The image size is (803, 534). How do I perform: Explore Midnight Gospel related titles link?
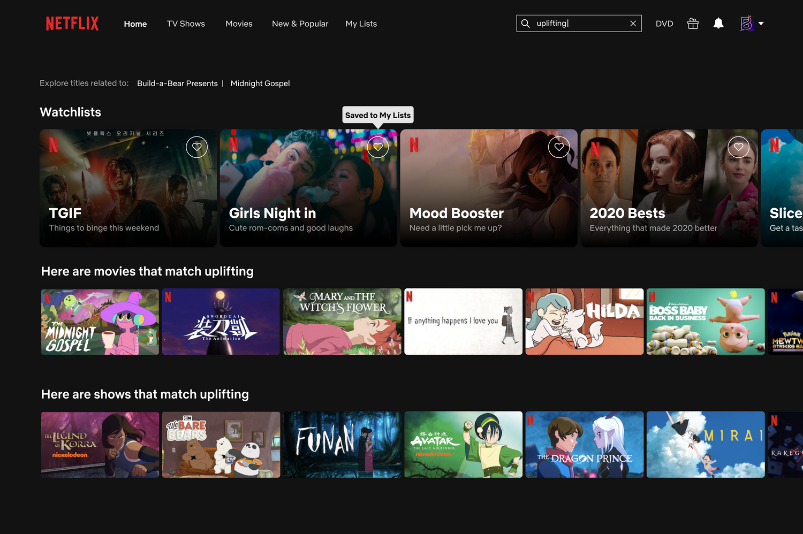click(x=260, y=83)
